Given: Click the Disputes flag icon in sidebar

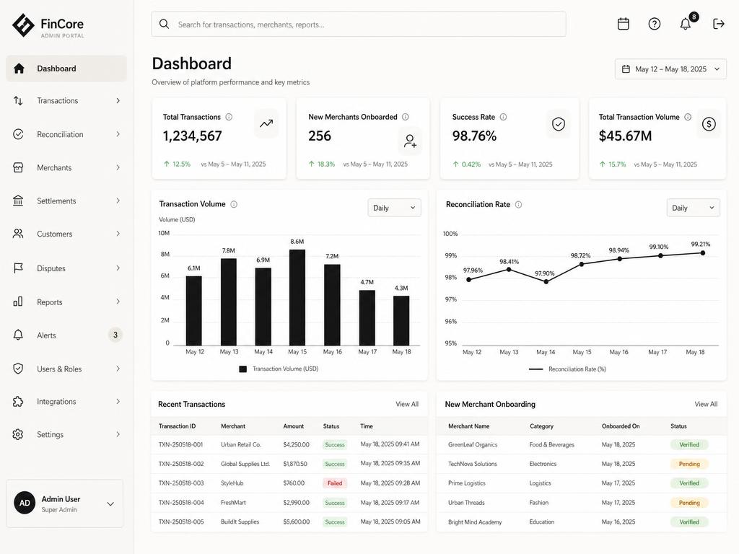Looking at the screenshot, I should (18, 268).
